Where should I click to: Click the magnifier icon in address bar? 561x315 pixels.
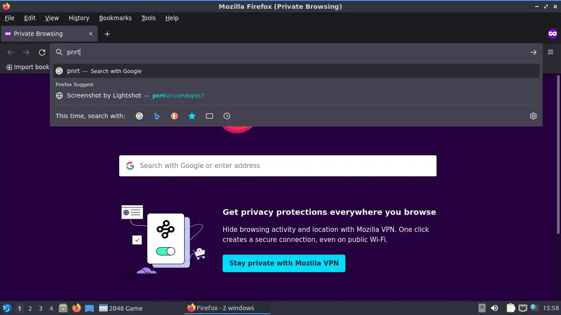[x=59, y=52]
